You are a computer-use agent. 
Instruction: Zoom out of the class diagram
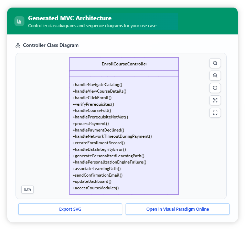pyautogui.click(x=215, y=76)
